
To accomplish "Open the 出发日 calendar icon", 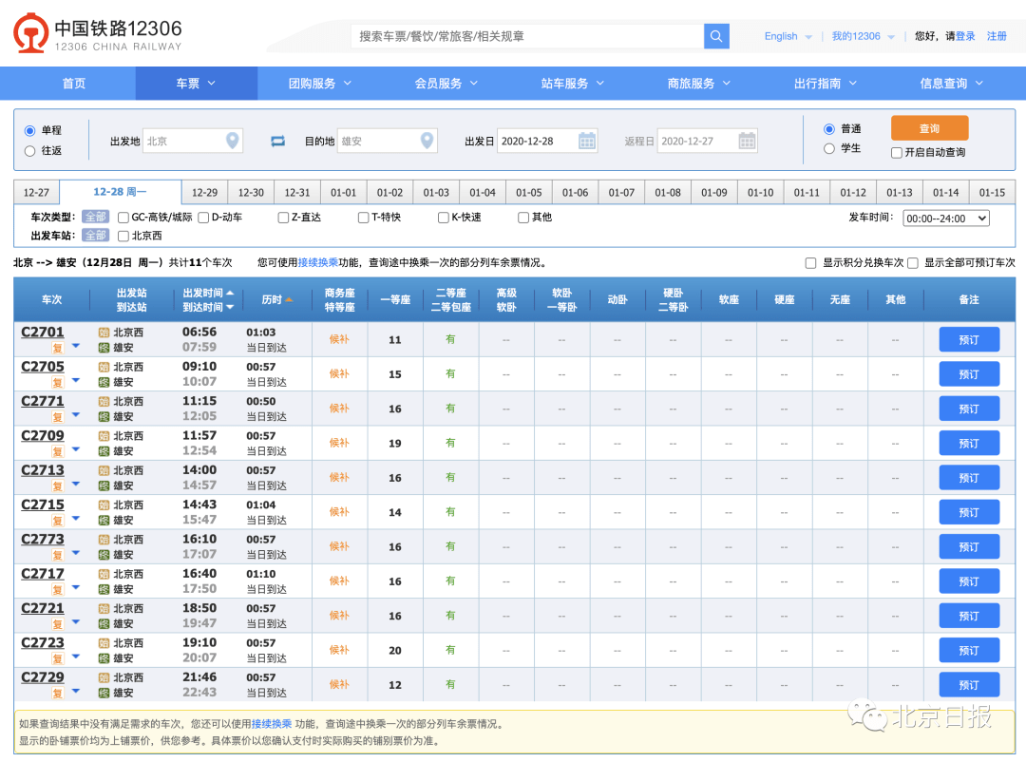I will tap(588, 139).
